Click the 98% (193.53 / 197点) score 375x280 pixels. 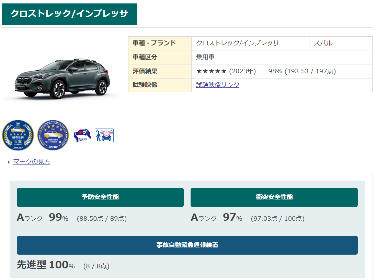point(302,71)
